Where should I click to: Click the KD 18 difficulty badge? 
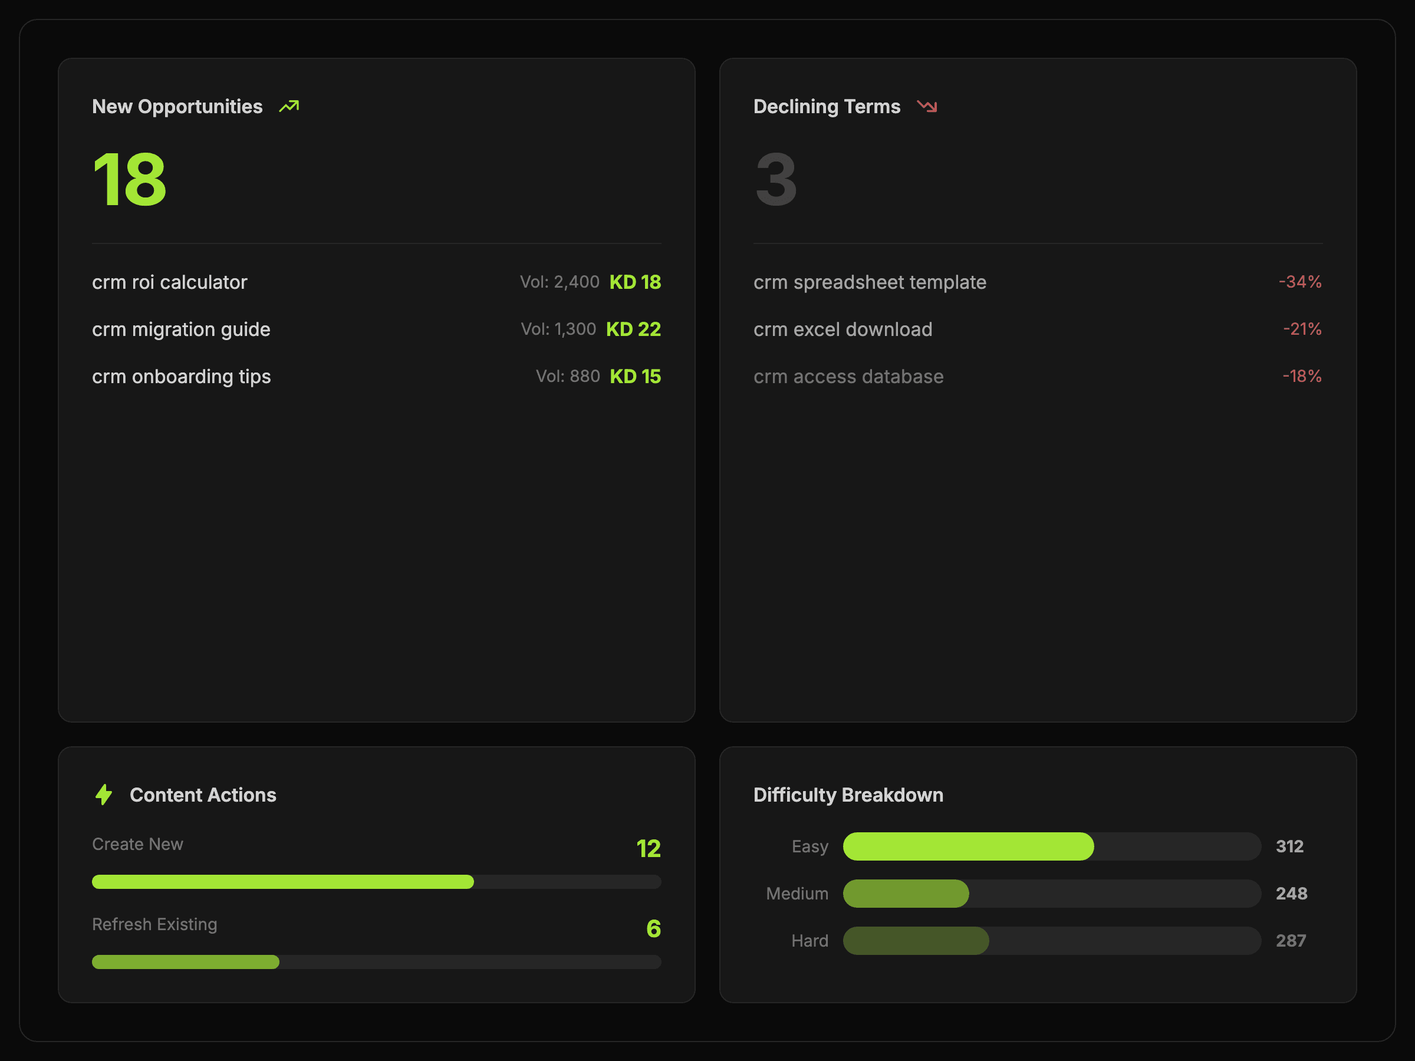pos(634,282)
